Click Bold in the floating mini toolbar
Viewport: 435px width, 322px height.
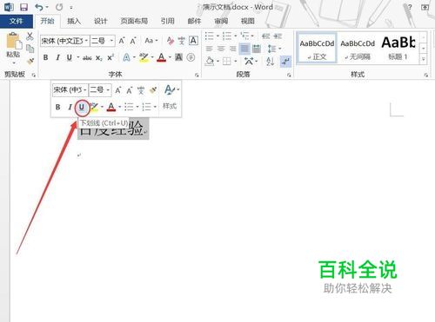coord(57,107)
